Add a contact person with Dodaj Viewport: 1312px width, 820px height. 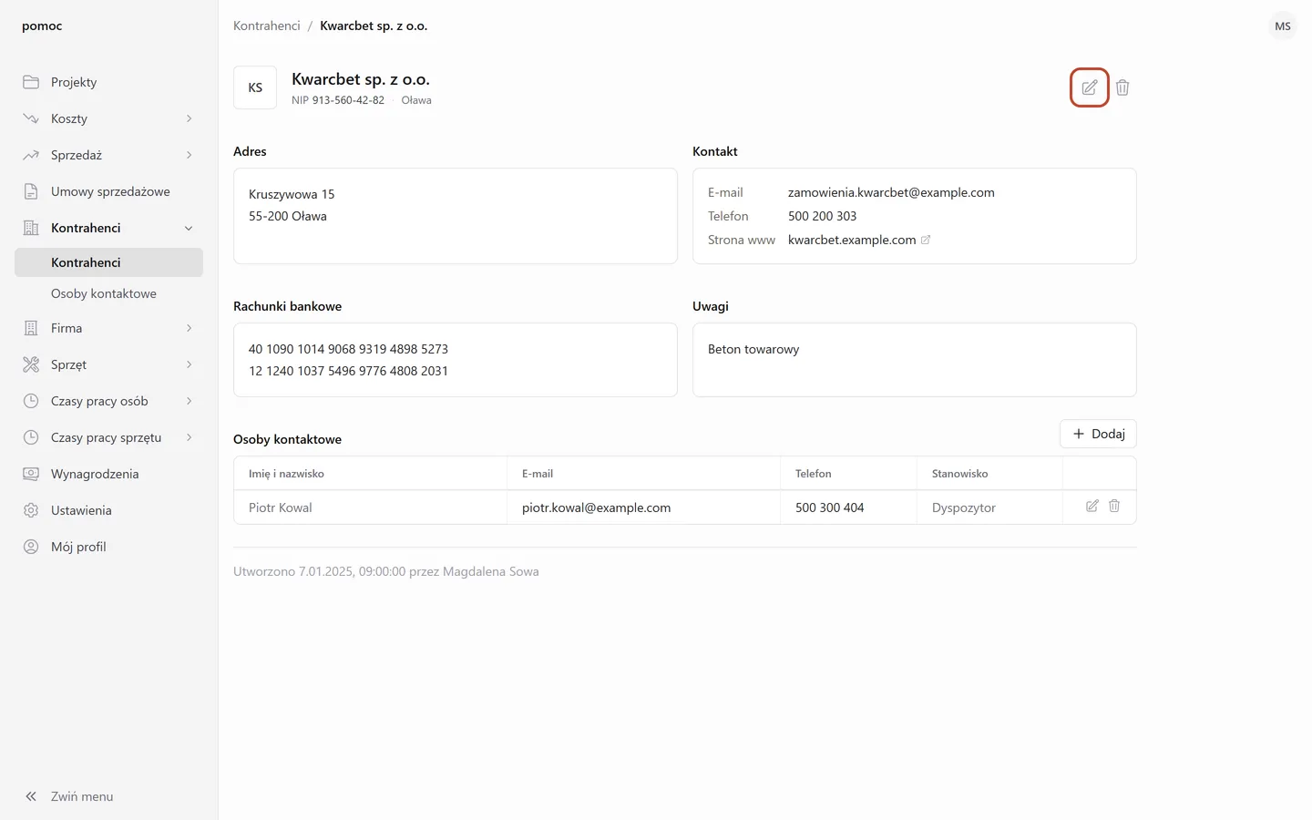point(1098,434)
